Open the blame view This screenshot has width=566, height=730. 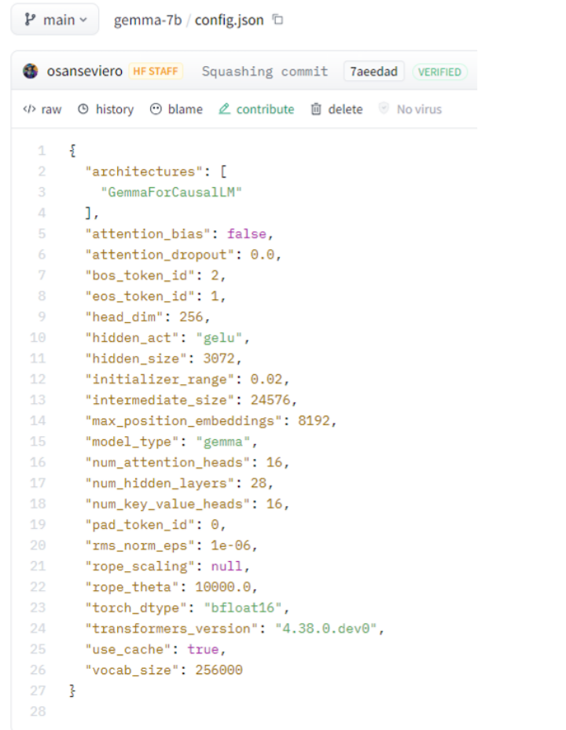coord(176,109)
